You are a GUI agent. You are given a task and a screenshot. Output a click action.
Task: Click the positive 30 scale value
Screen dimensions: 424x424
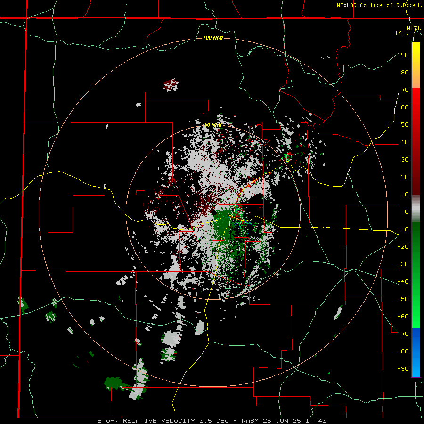point(405,160)
